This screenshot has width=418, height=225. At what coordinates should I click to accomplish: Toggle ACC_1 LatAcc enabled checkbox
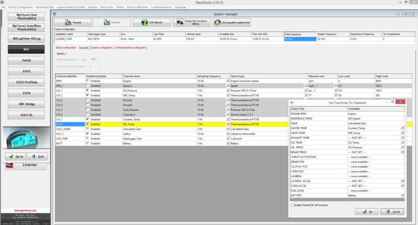pyautogui.click(x=87, y=134)
